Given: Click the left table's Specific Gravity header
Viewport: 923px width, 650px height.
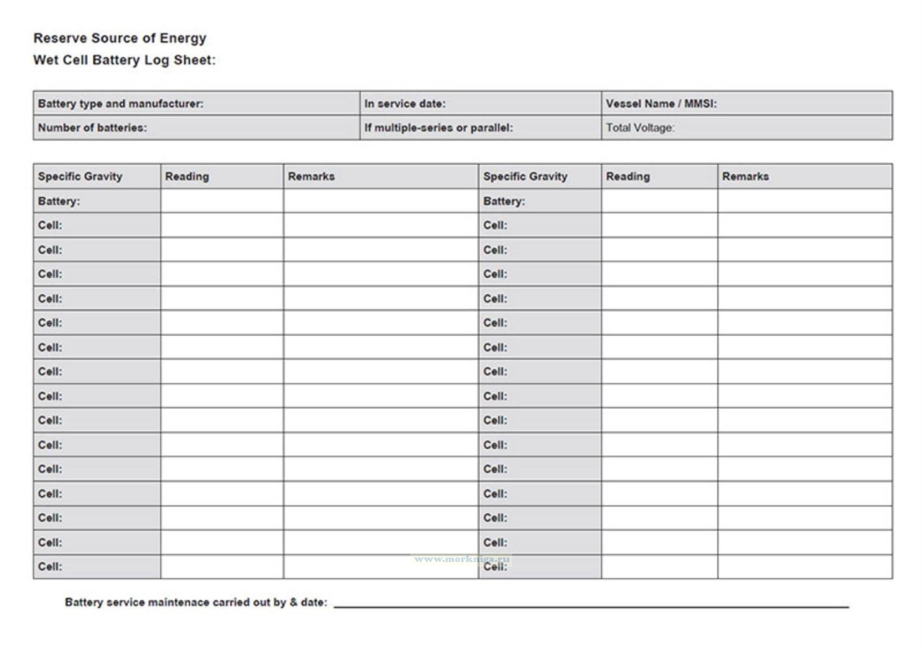Looking at the screenshot, I should (80, 176).
